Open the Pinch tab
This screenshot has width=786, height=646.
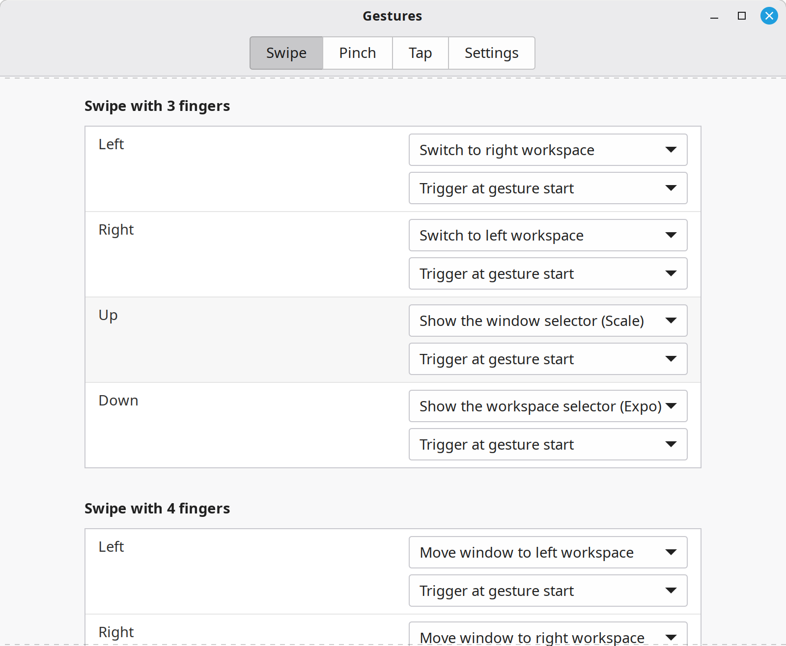358,53
